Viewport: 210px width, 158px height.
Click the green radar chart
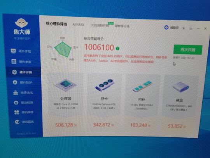pos(63,49)
